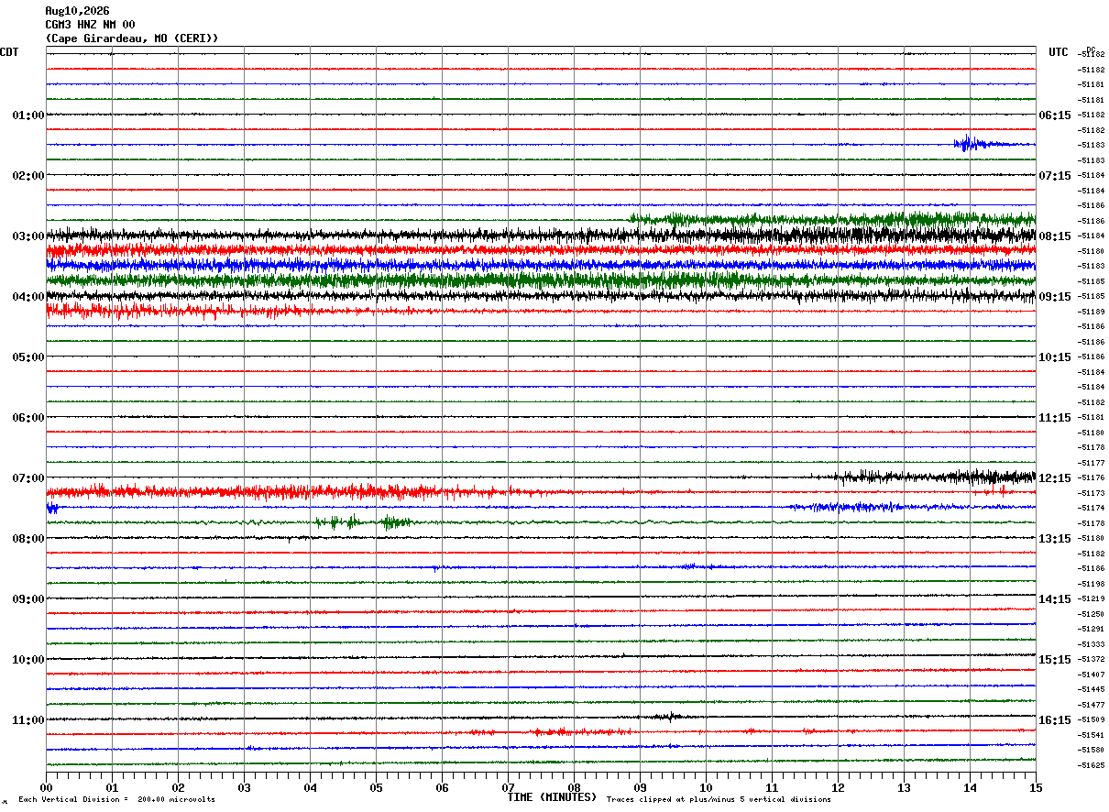This screenshot has width=1109, height=812.
Task: Click the '14:15' UTC row label
Action: tap(1055, 599)
